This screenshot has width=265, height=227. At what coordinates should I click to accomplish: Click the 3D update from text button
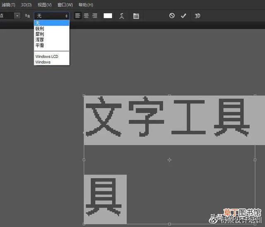[x=198, y=16]
